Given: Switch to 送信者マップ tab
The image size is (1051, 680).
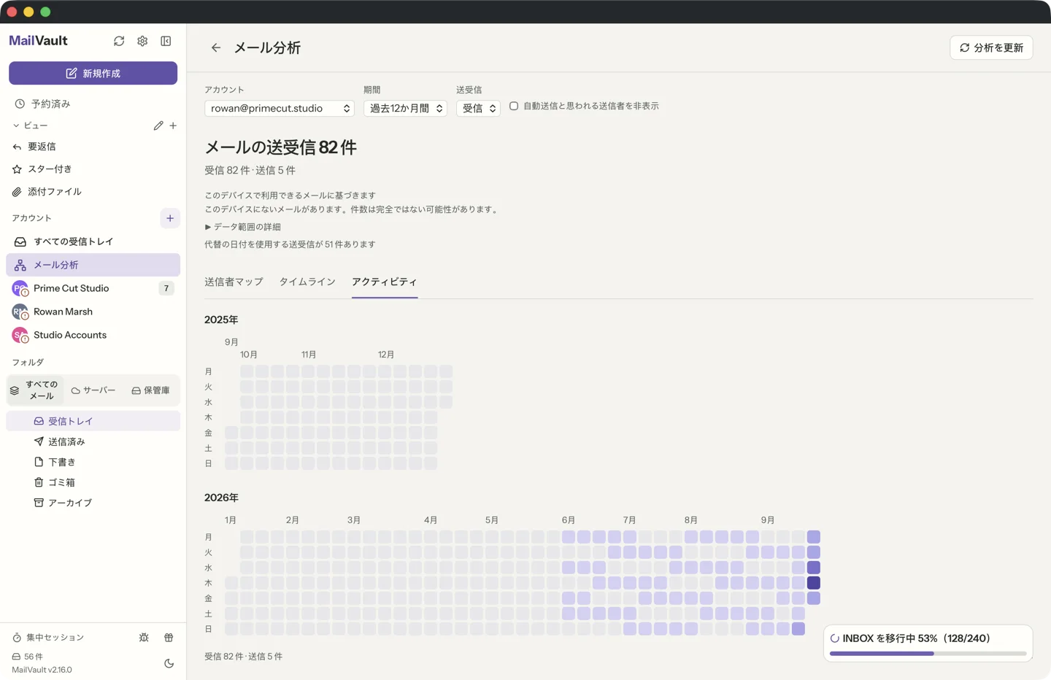Looking at the screenshot, I should coord(234,282).
